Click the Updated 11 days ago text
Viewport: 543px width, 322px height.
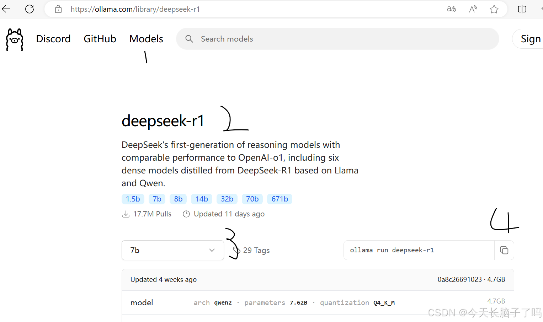pos(229,214)
